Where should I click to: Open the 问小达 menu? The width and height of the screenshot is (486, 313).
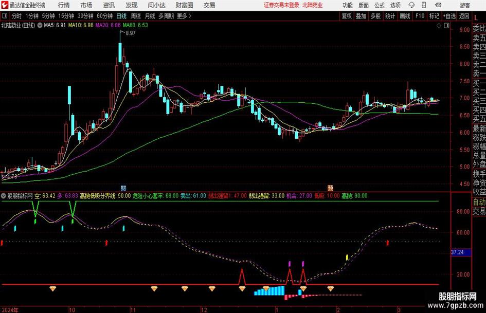point(156,5)
